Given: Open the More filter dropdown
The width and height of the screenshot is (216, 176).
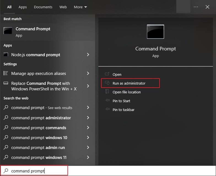Looking at the screenshot, I should (x=80, y=7).
